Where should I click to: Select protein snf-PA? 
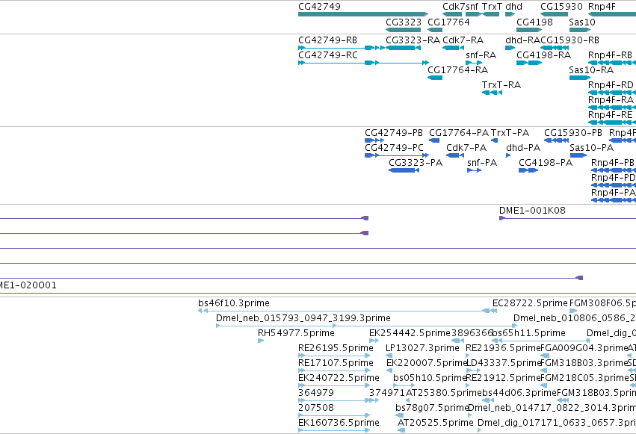(x=482, y=163)
